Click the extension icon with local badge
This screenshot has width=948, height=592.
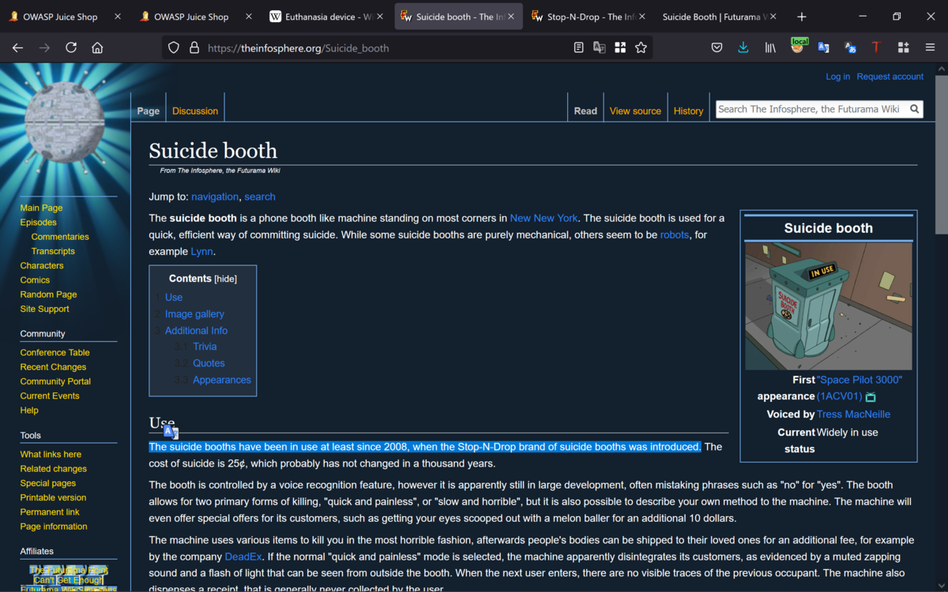[798, 47]
